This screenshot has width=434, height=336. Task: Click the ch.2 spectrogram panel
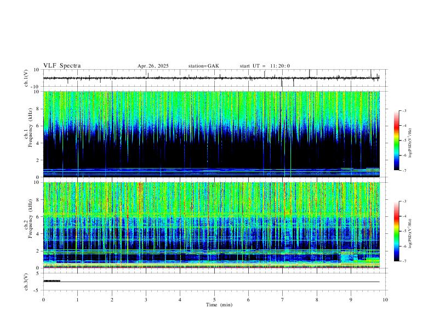[212, 225]
